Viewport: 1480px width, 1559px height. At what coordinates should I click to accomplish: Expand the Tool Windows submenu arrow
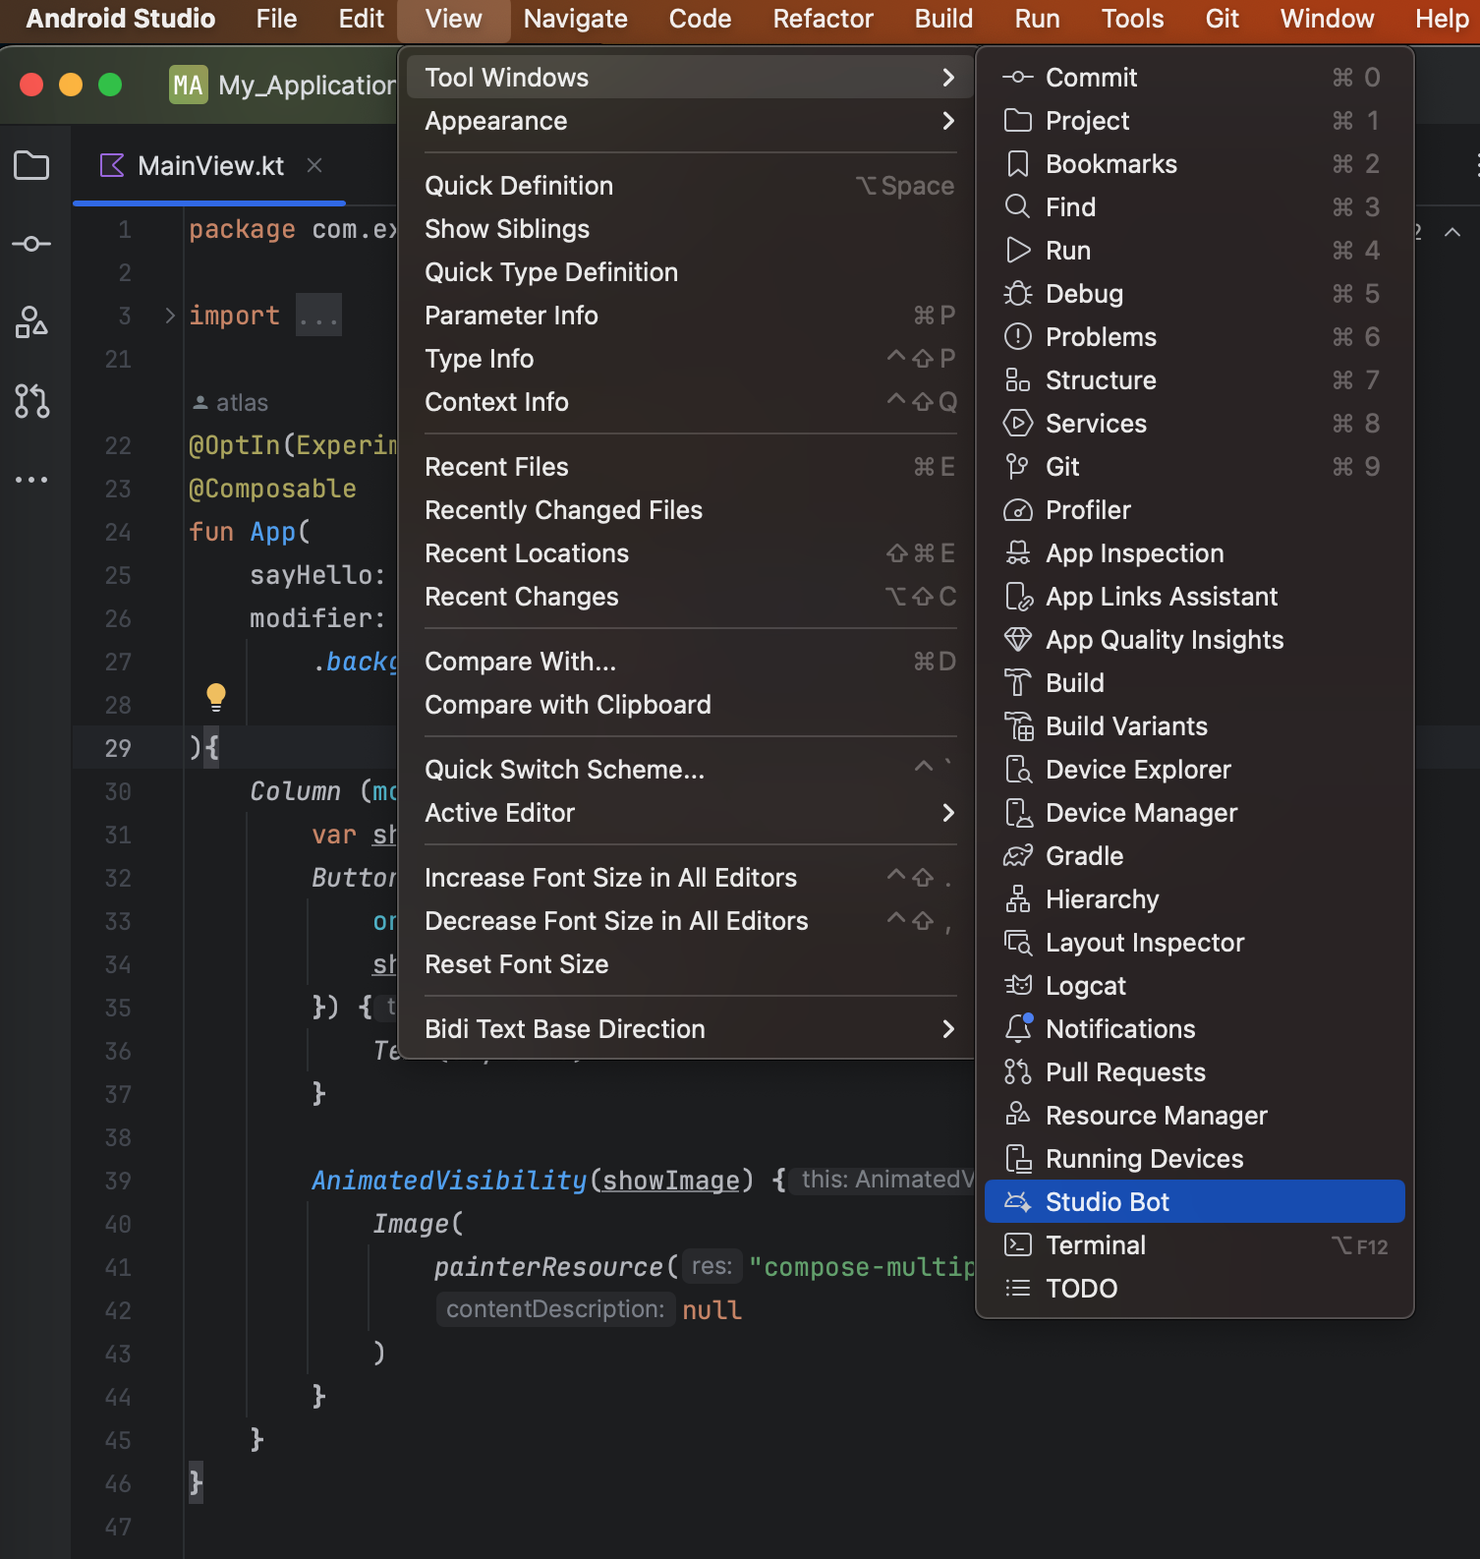pos(948,77)
